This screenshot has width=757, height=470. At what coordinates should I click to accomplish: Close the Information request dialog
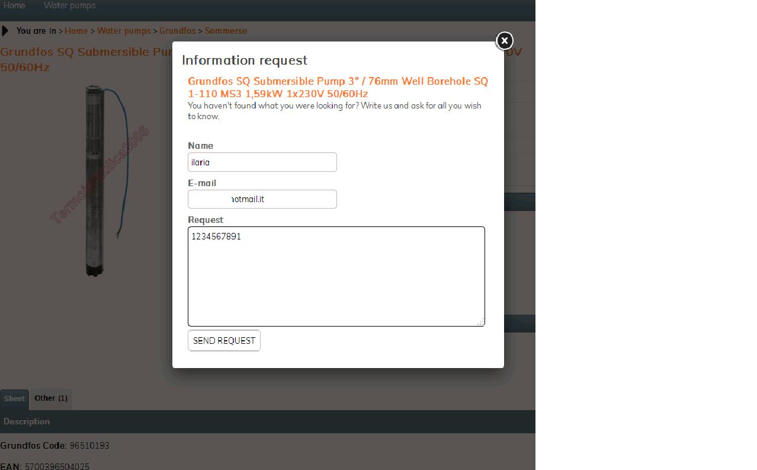pos(504,40)
